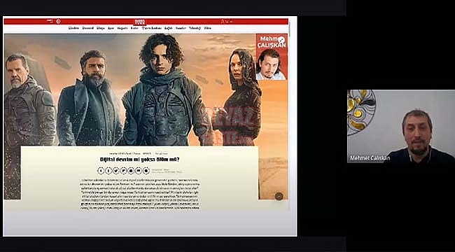This screenshot has width=455, height=252.
Task: Open Mehmet Çalışkan author card on the red banner
Action: [272, 57]
